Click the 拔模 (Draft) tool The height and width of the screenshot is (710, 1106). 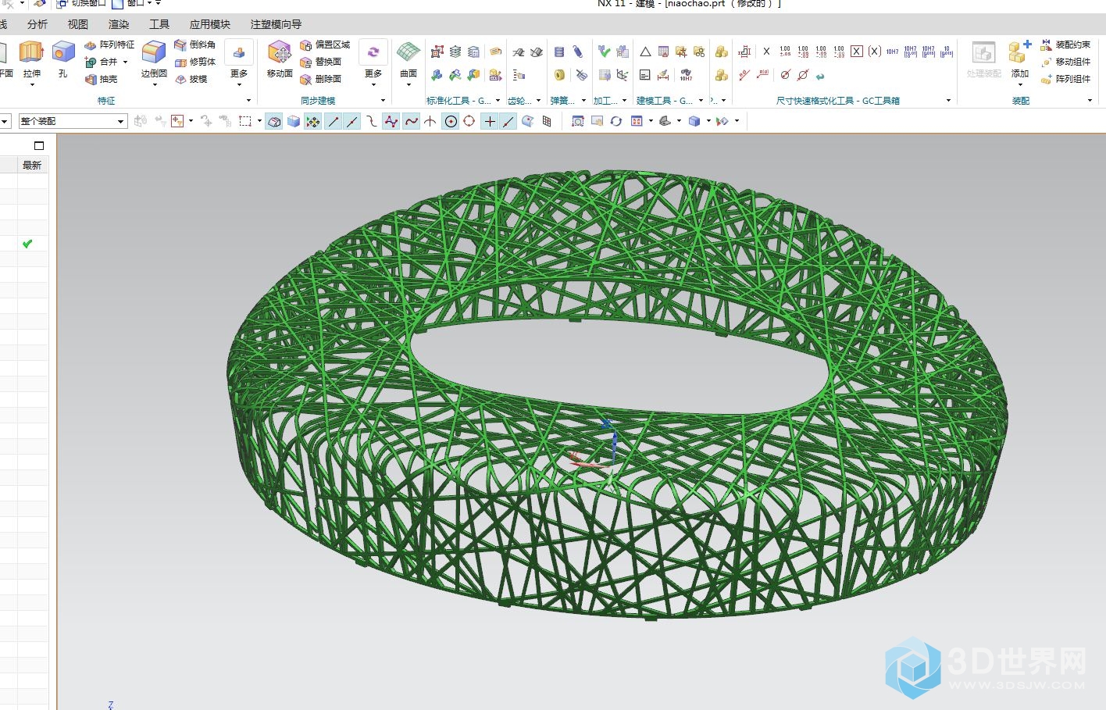click(x=191, y=79)
